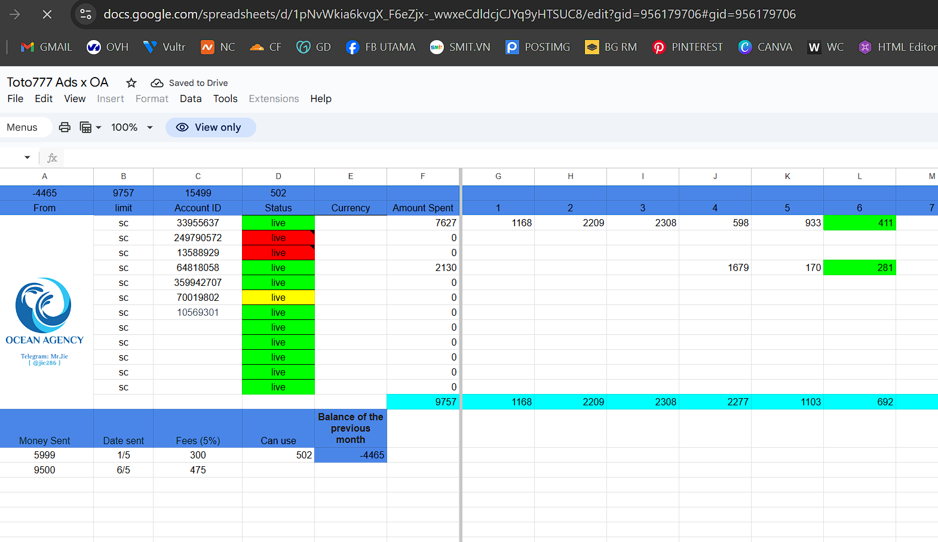This screenshot has width=938, height=542.
Task: Click the Menus search button
Action: click(23, 127)
